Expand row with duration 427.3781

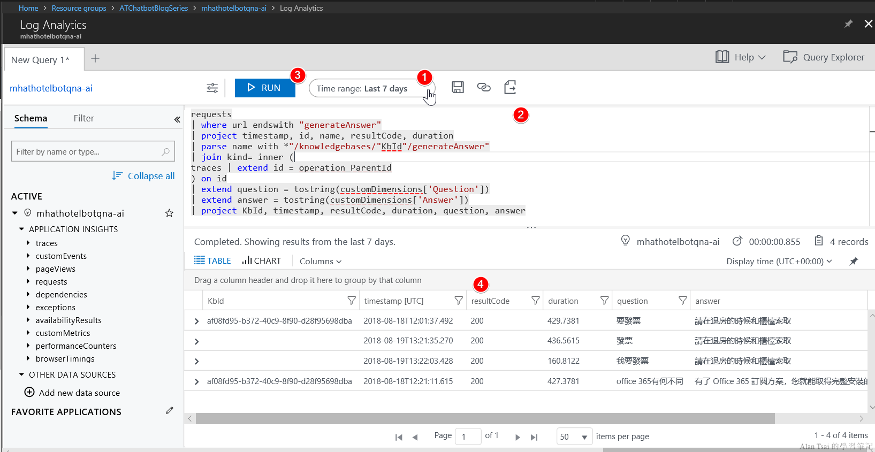coord(196,381)
